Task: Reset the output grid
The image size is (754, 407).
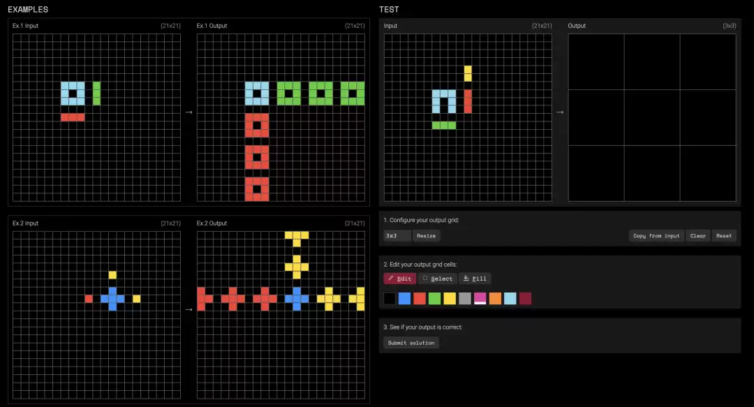Action: click(724, 236)
